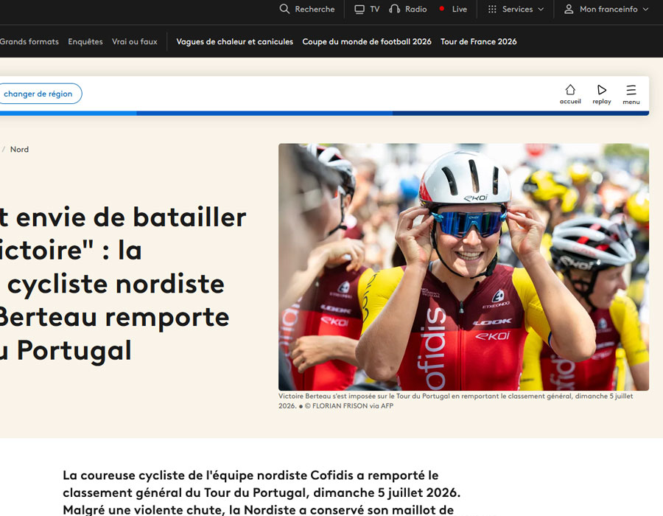Click the article headline about Berteau
The image size is (663, 516).
click(122, 284)
